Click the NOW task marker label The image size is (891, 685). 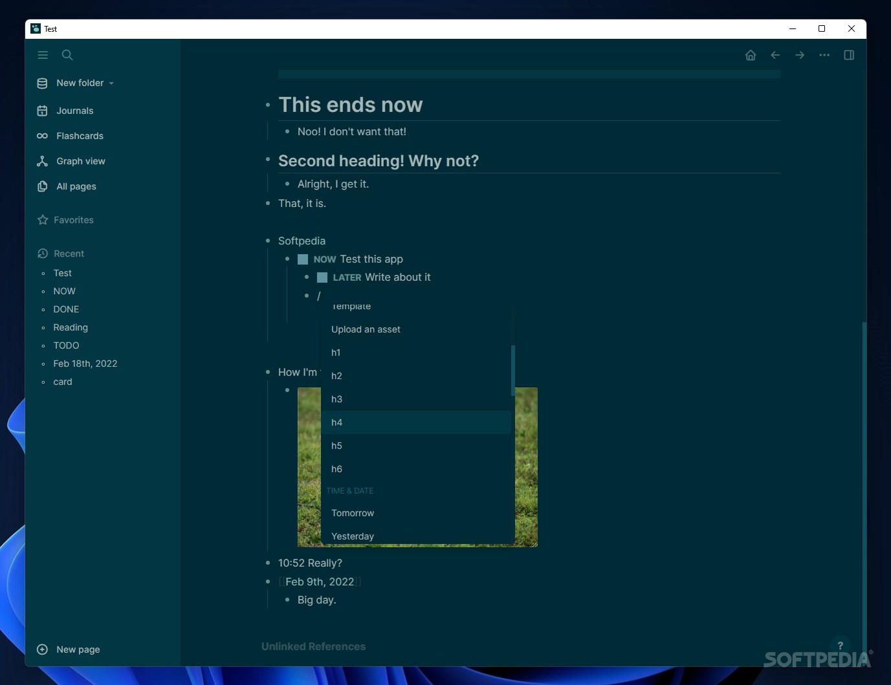[325, 259]
